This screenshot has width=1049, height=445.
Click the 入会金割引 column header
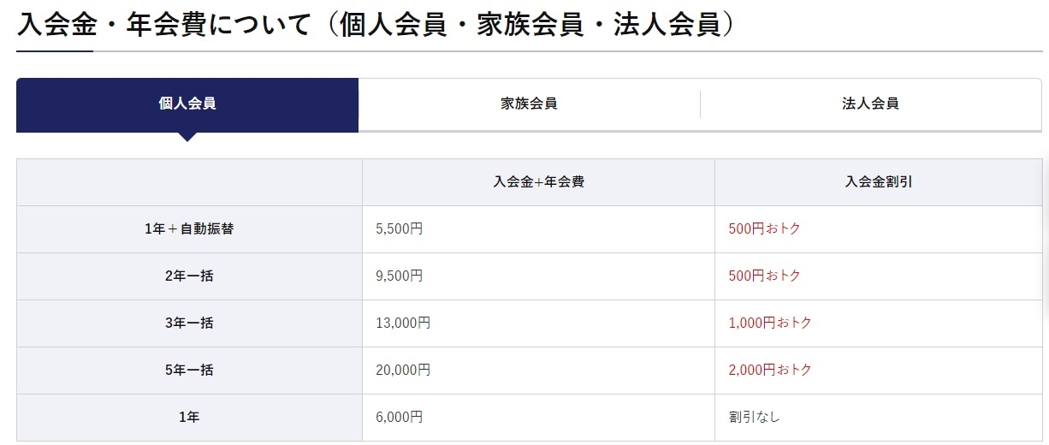click(879, 182)
